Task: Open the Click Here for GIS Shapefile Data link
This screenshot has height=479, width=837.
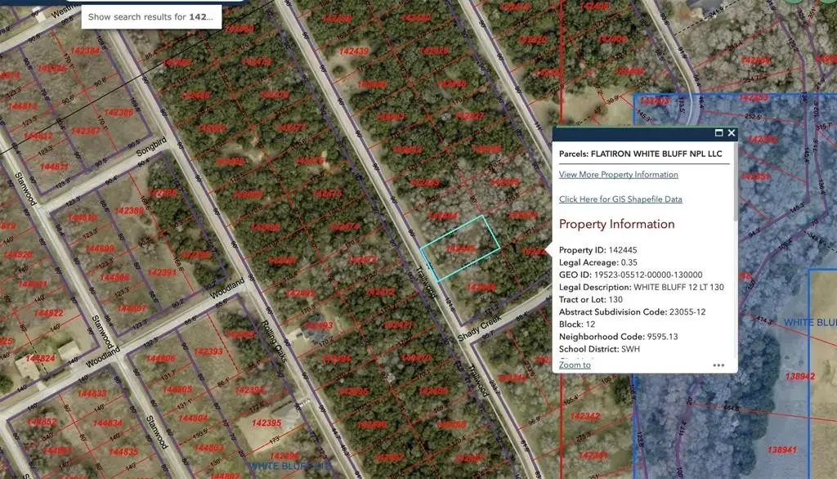Action: [x=620, y=199]
